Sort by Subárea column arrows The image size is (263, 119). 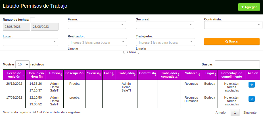click(x=199, y=75)
